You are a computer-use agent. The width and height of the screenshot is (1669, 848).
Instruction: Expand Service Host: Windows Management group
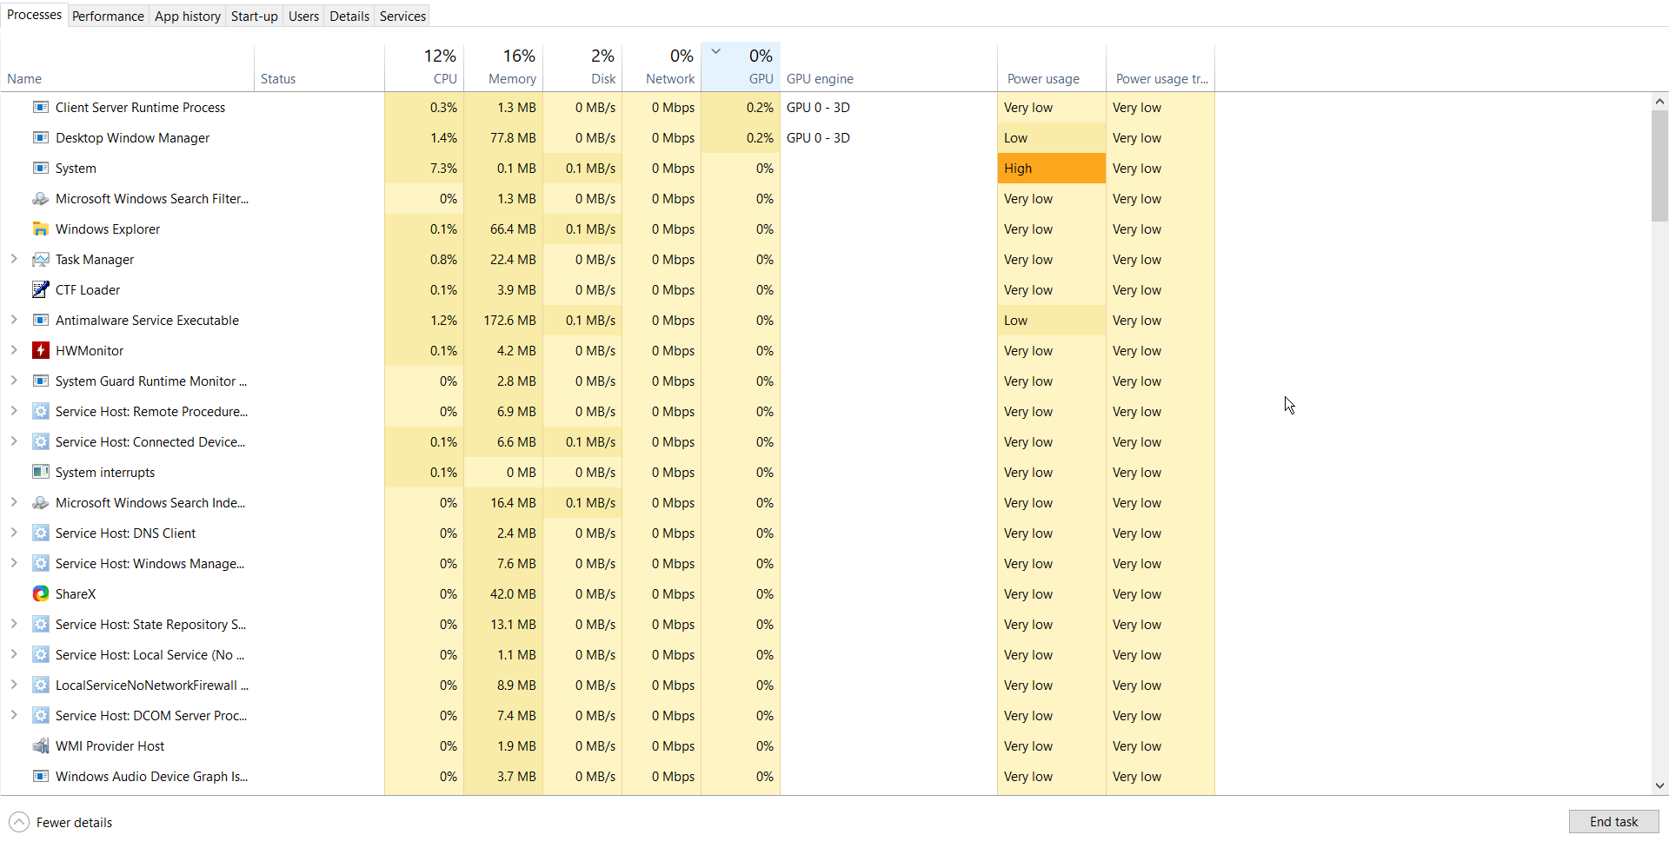[x=14, y=563]
